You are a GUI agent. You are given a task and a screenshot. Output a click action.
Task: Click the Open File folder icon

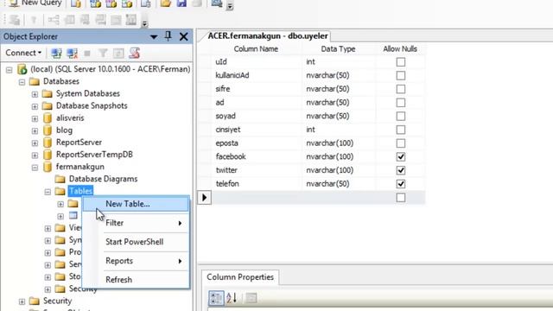(x=165, y=3)
